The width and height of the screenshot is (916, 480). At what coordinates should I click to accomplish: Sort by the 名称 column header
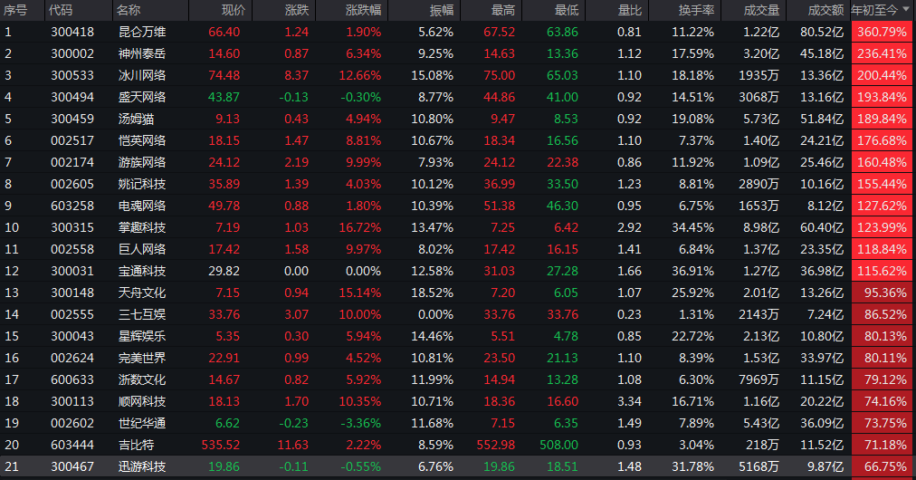(x=129, y=10)
